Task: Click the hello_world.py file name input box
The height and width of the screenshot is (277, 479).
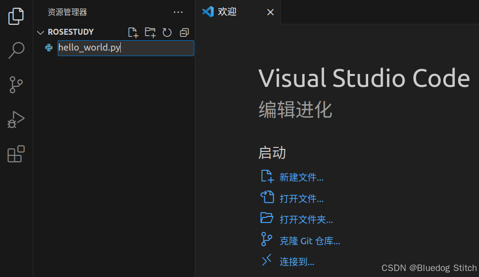Action: point(126,48)
